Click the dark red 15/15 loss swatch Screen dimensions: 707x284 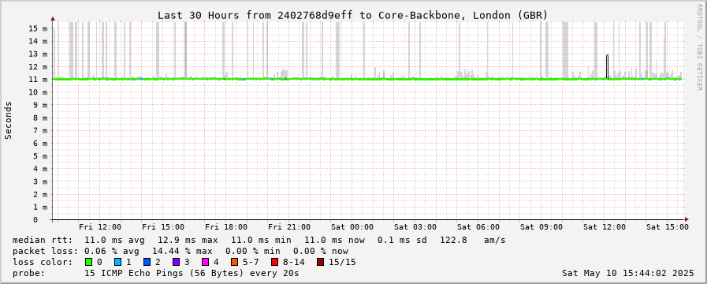point(320,262)
